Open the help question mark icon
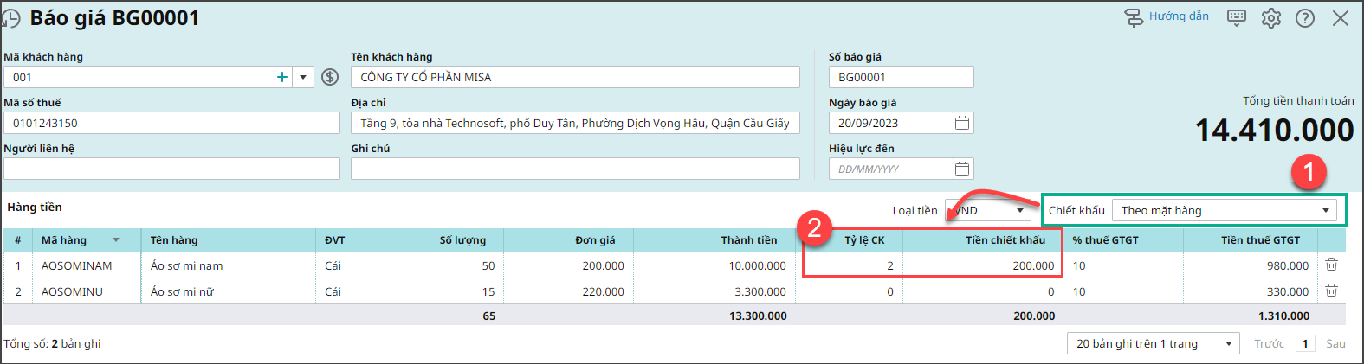The image size is (1364, 364). point(1305,18)
